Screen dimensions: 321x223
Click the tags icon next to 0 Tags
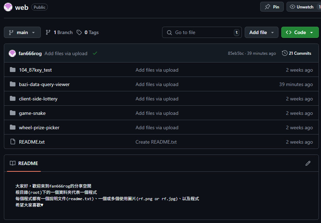tap(79, 32)
